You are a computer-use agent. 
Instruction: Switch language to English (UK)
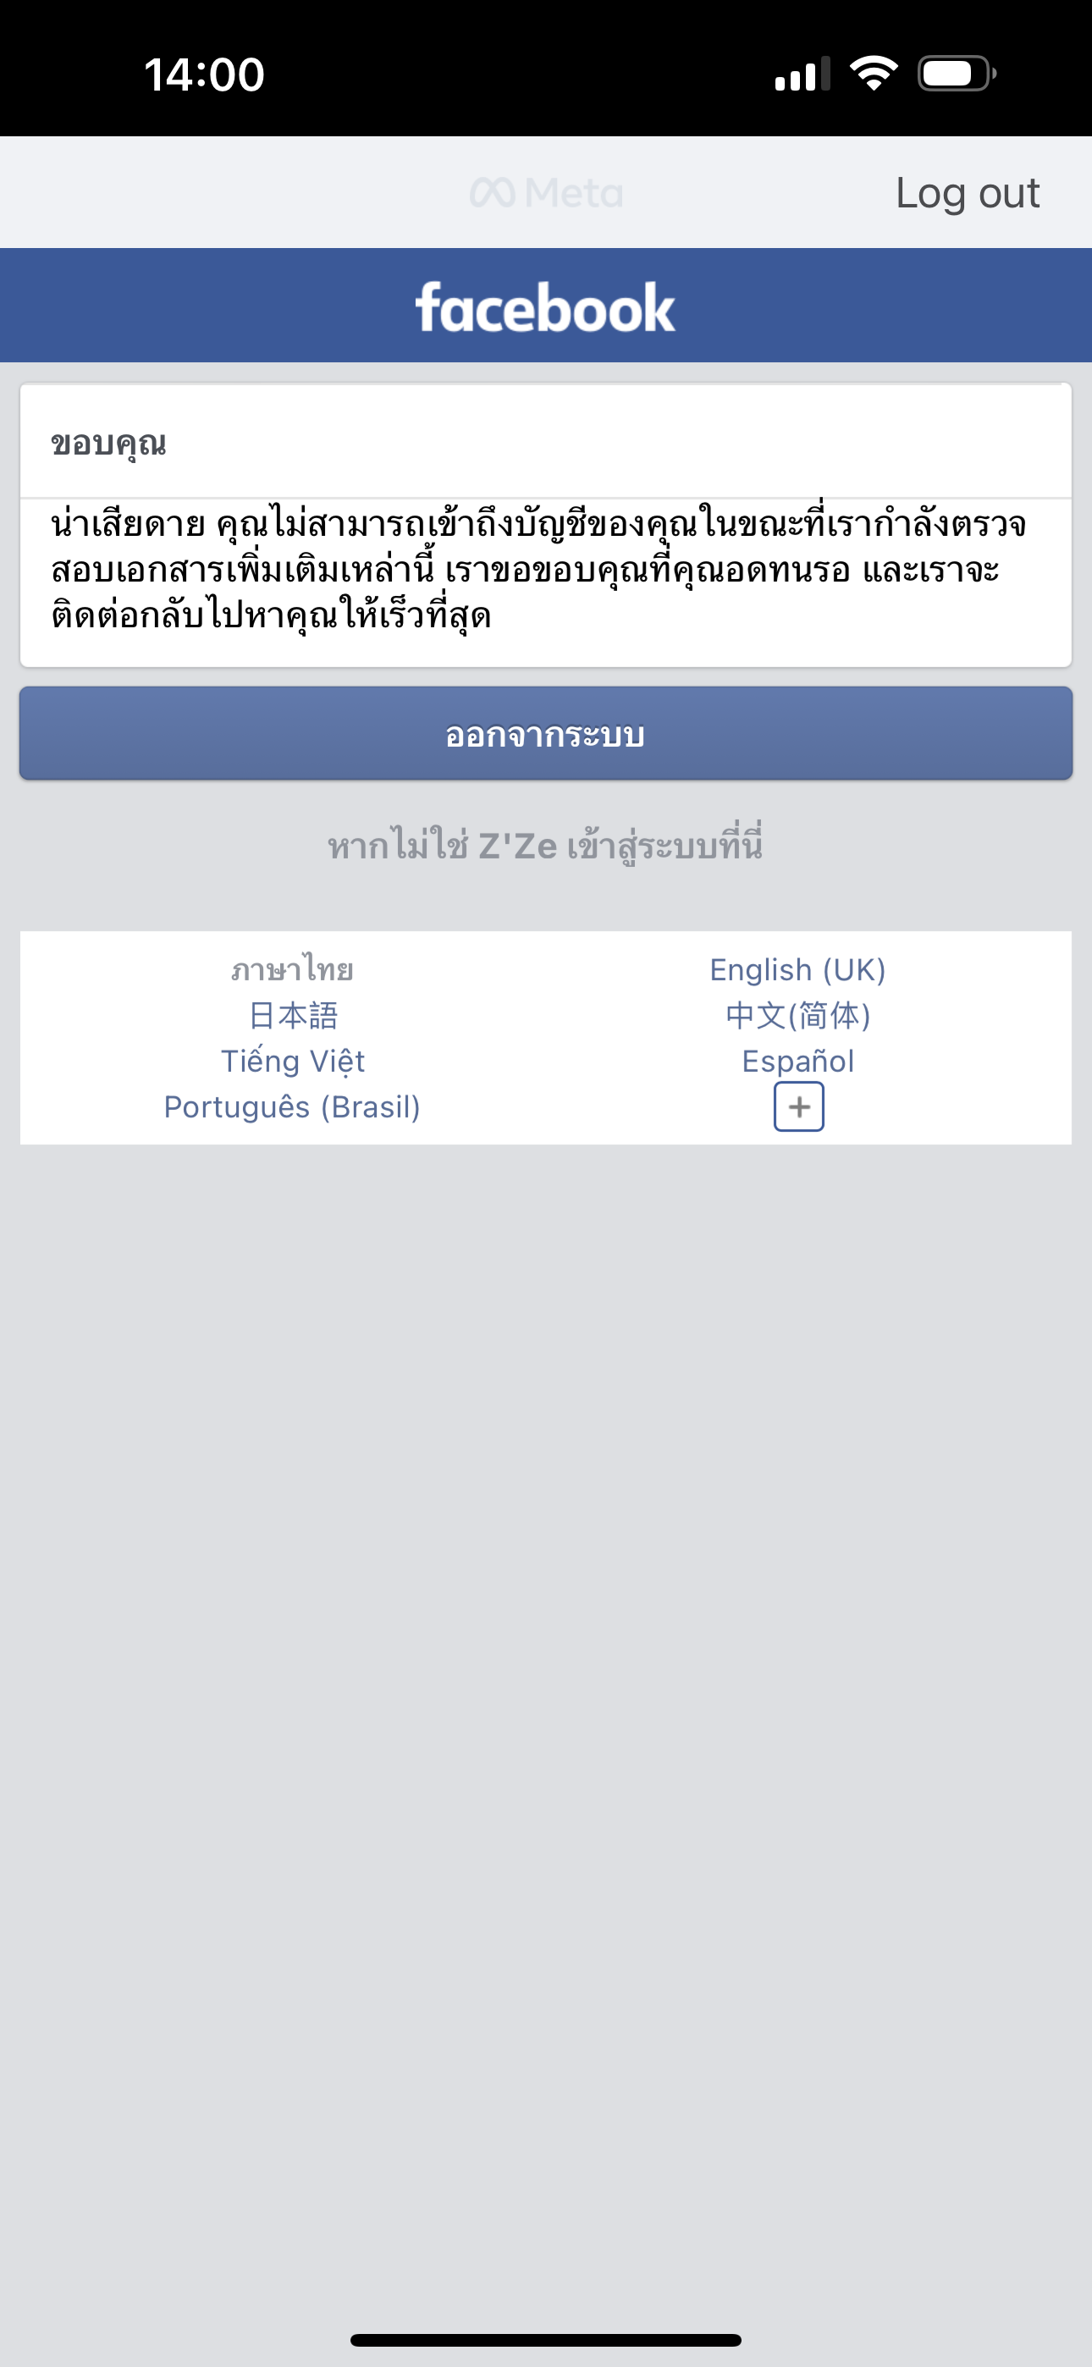point(798,969)
